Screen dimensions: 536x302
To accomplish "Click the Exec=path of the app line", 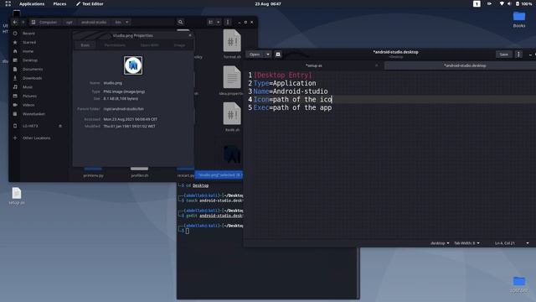I will 292,108.
